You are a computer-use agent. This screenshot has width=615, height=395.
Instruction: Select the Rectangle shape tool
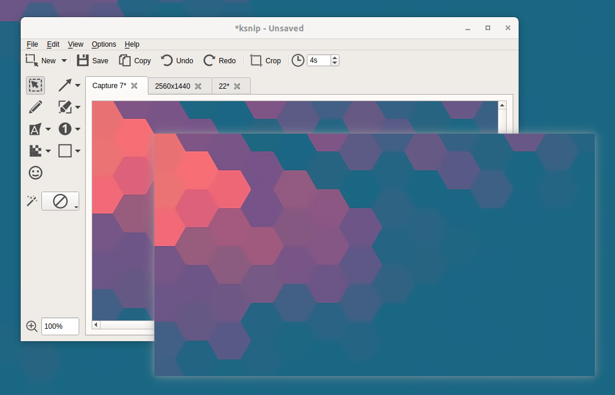pyautogui.click(x=65, y=151)
